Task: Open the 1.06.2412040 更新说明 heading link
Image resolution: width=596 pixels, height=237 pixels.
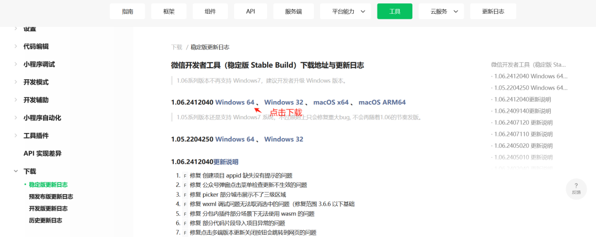Action: point(226,162)
